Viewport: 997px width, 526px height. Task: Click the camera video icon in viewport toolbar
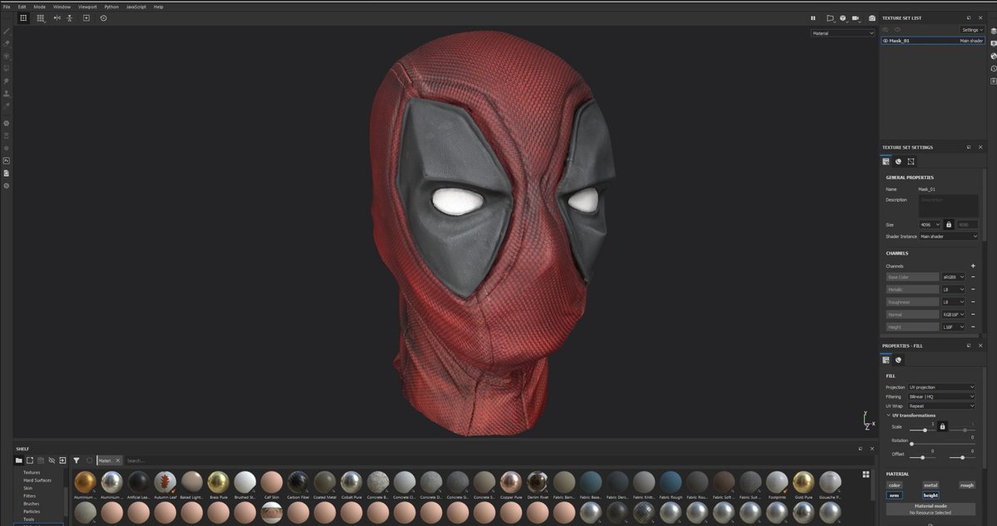pyautogui.click(x=855, y=17)
